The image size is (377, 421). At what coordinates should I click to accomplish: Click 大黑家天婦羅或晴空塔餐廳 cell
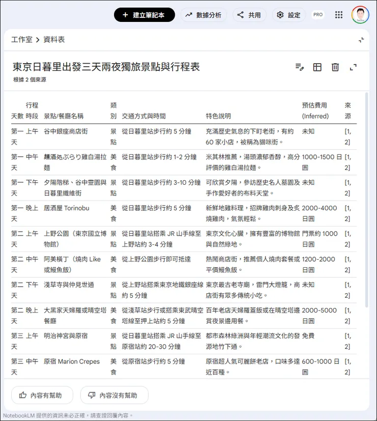coord(75,316)
